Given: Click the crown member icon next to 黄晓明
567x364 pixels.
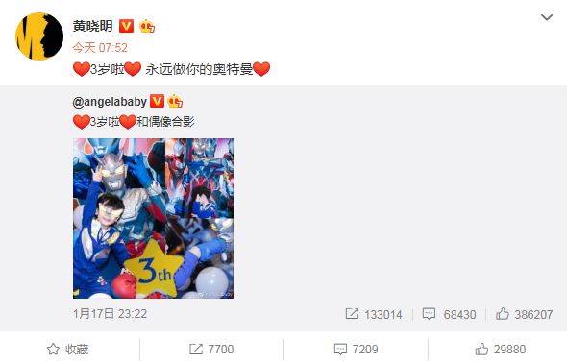Looking at the screenshot, I should pos(147,26).
